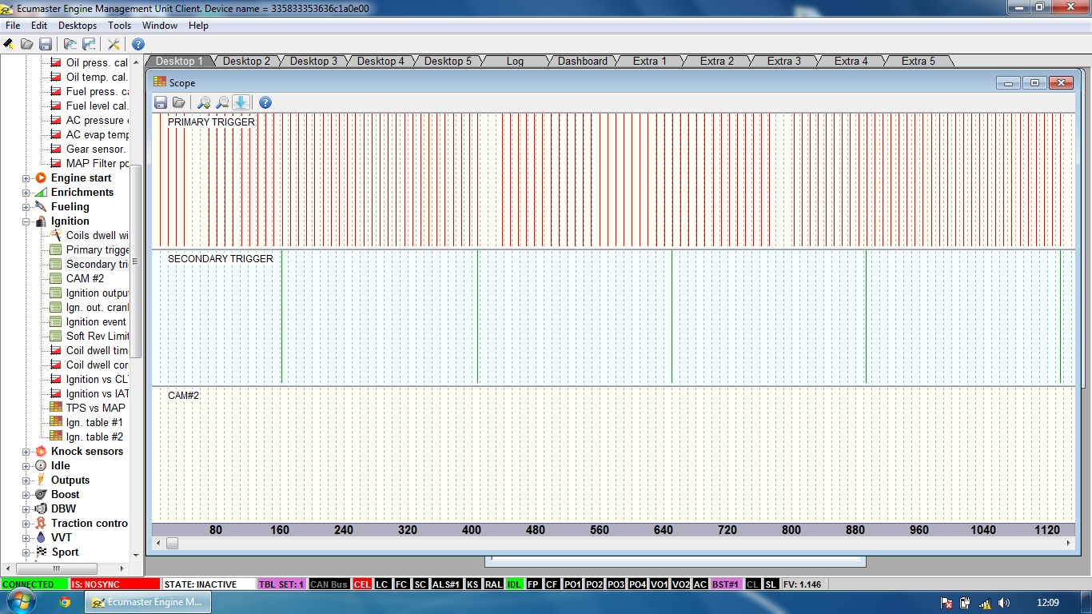Toggle the blue download arrow in Scope toolbar
This screenshot has height=614, width=1092.
241,102
